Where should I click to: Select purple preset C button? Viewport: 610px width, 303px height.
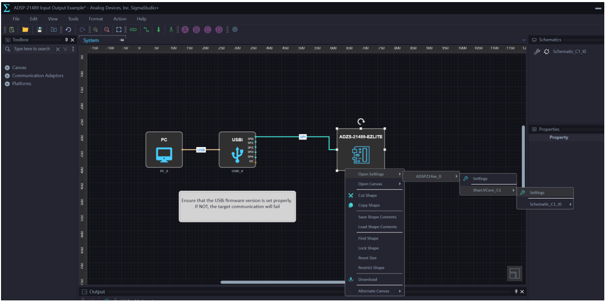pyautogui.click(x=208, y=30)
